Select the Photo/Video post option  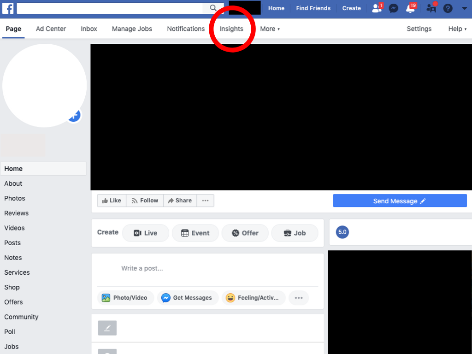[x=124, y=298]
